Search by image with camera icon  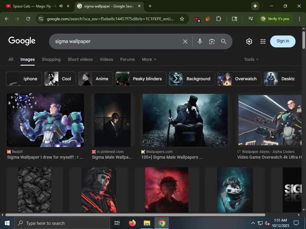click(212, 41)
